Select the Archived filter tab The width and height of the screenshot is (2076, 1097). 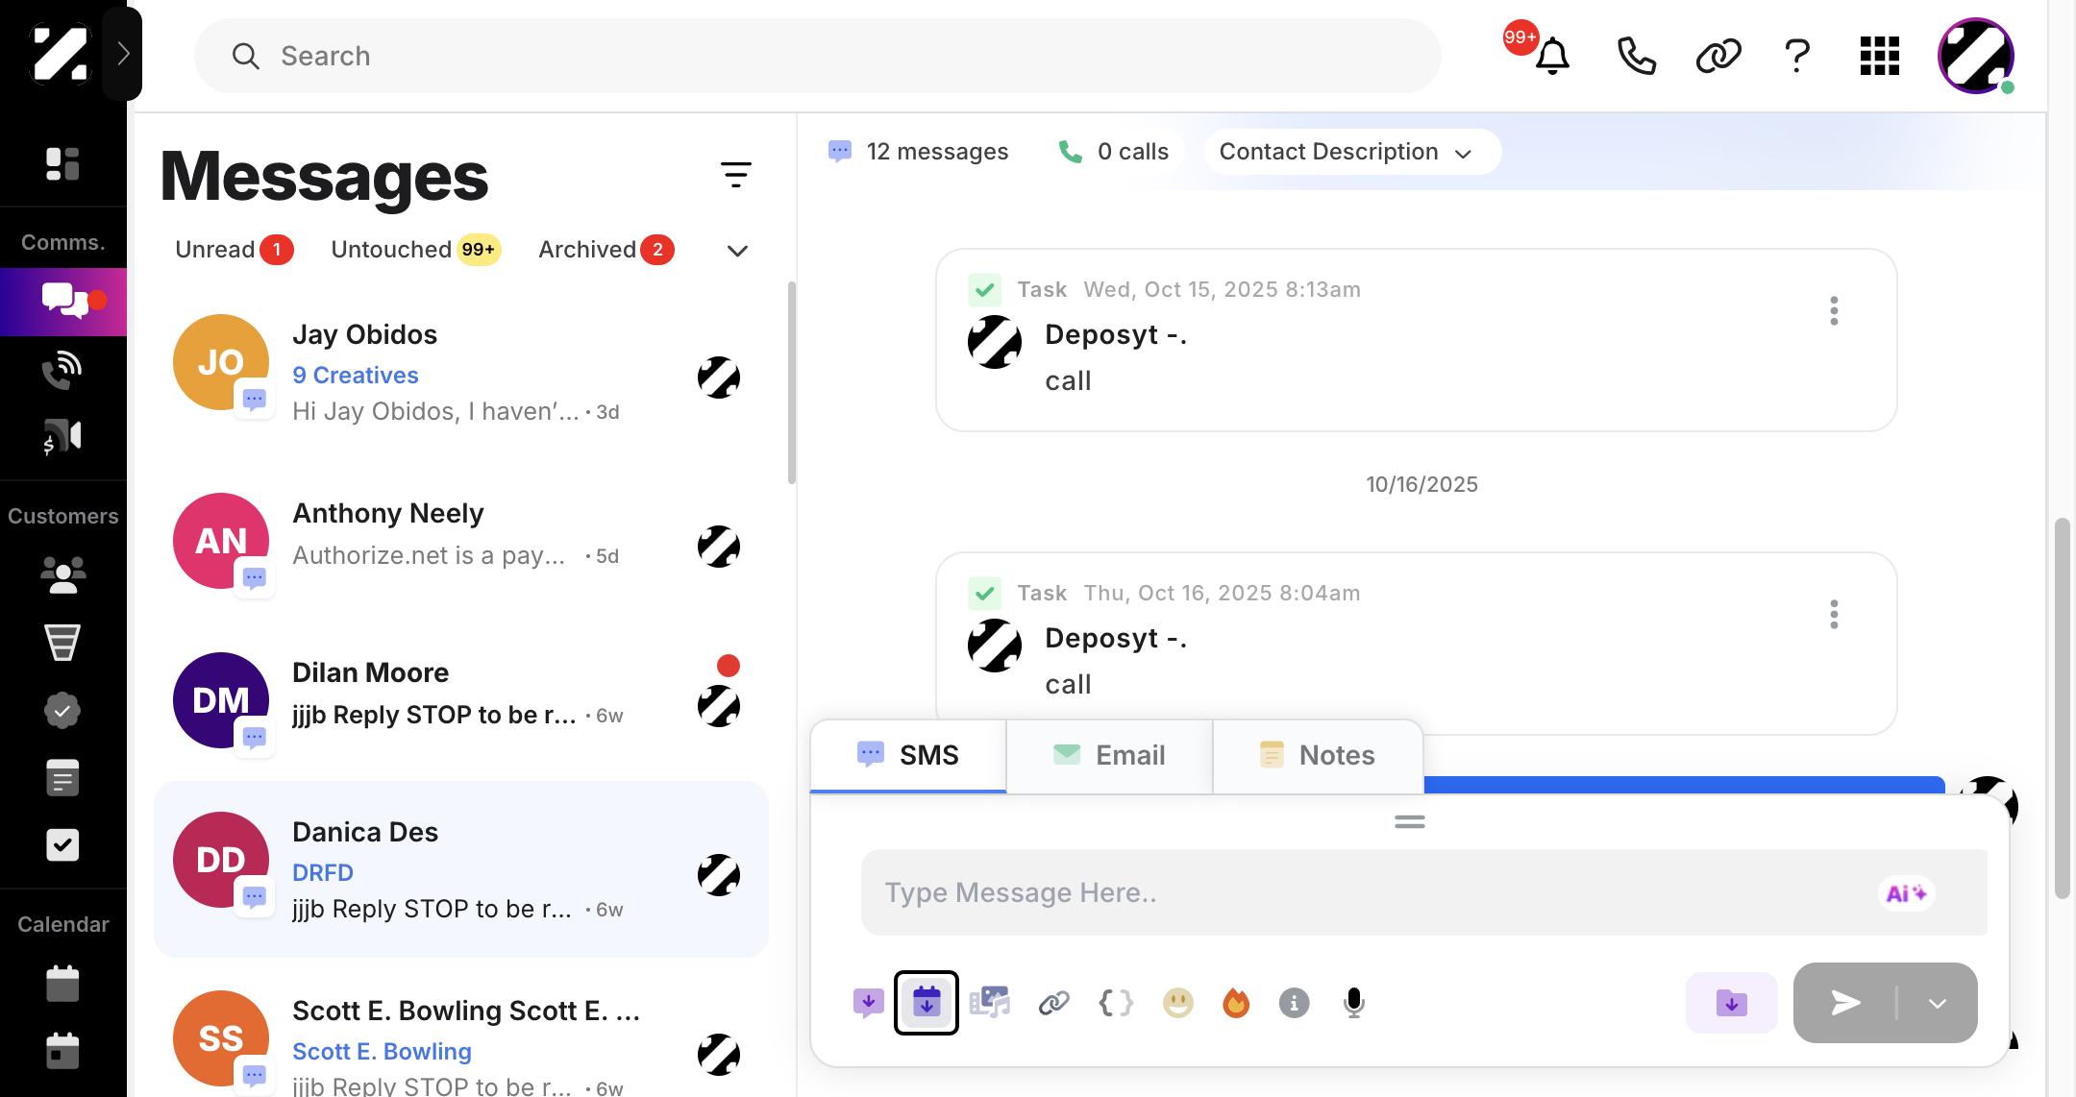pyautogui.click(x=605, y=250)
